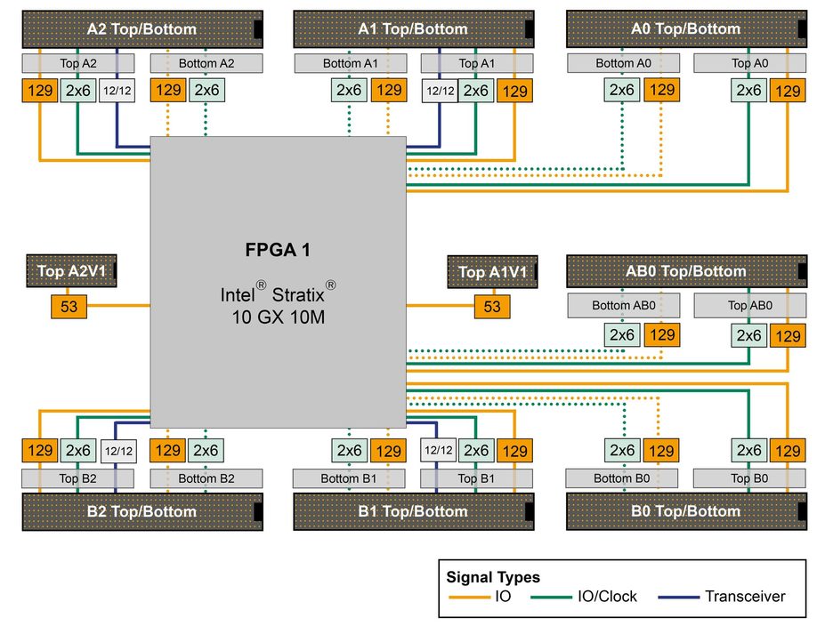This screenshot has width=825, height=634.
Task: Click the 2x6 box below Top A1
Action: [476, 91]
